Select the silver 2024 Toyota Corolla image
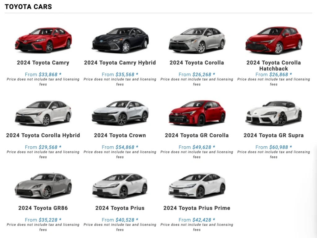The width and height of the screenshot is (317, 238). 197,40
